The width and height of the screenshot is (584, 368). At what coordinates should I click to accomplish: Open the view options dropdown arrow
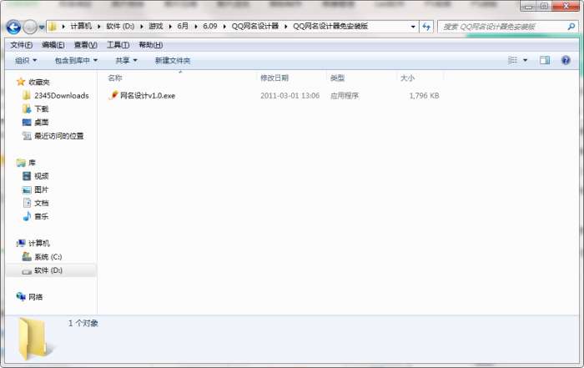click(525, 60)
